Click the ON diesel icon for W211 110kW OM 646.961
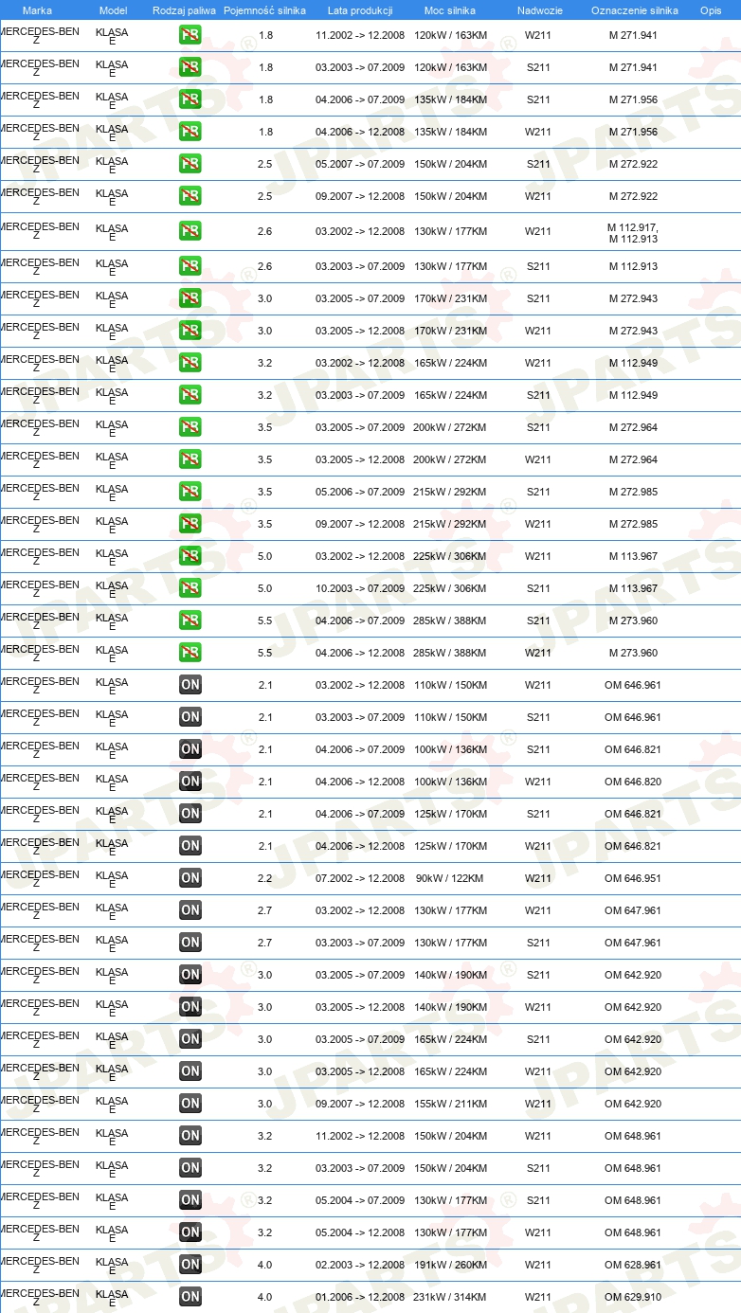This screenshot has width=741, height=1313. [190, 686]
